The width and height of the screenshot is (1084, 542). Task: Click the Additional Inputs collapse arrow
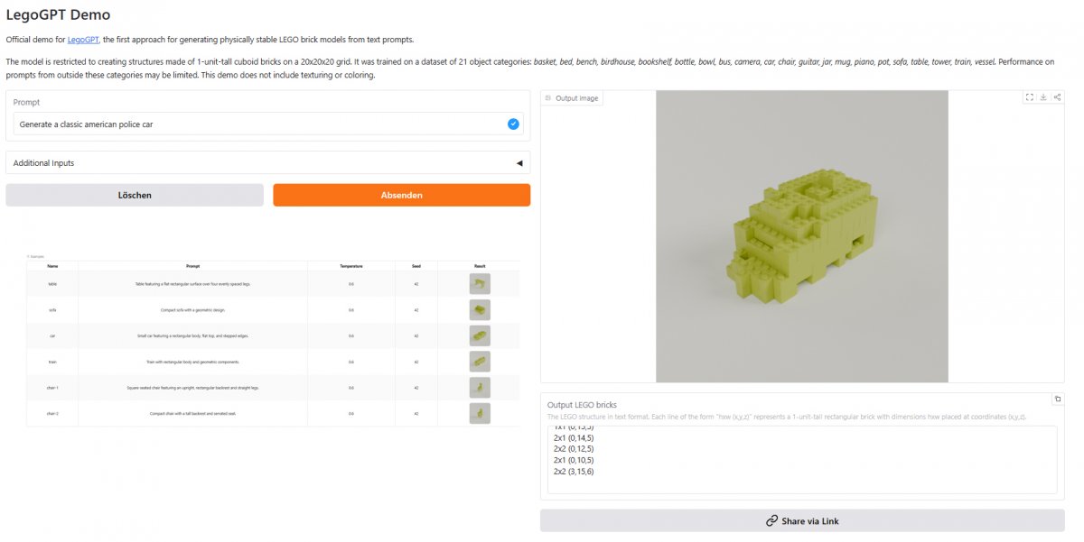(x=519, y=163)
